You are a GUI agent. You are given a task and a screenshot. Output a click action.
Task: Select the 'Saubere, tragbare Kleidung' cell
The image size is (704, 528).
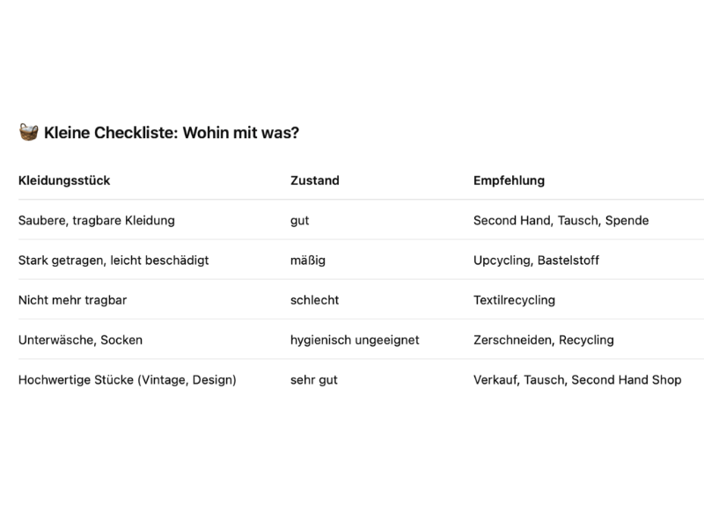pos(97,221)
